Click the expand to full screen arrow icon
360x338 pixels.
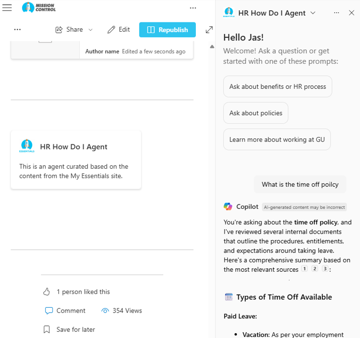coord(209,30)
